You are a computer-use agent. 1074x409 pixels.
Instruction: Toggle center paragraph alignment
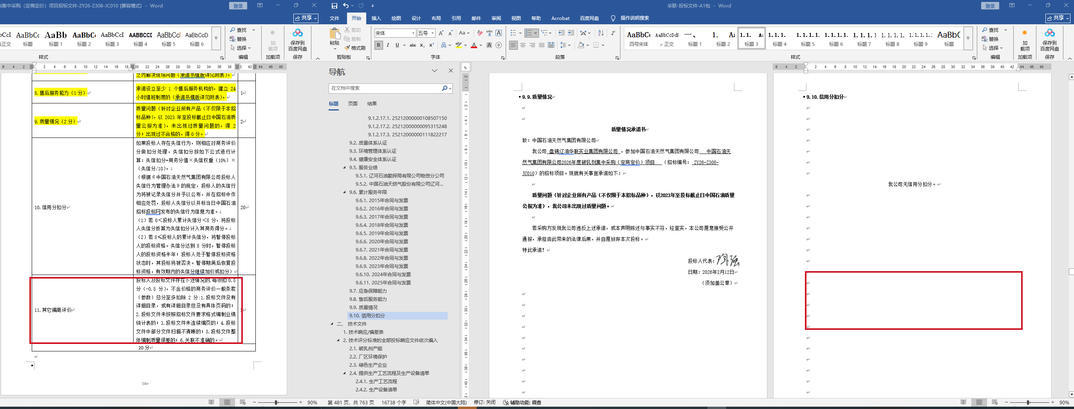click(523, 45)
